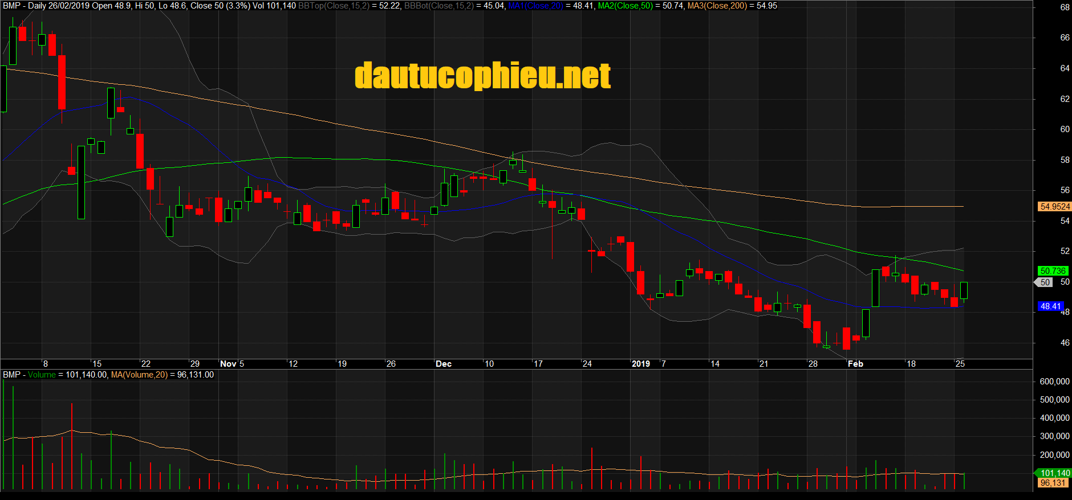Click the Dec month label on date axis
Screen dimensions: 1072x500
tap(444, 364)
